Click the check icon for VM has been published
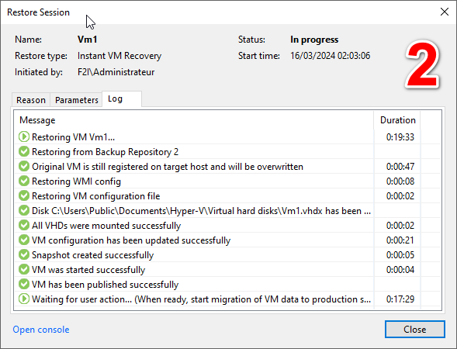 [x=24, y=284]
